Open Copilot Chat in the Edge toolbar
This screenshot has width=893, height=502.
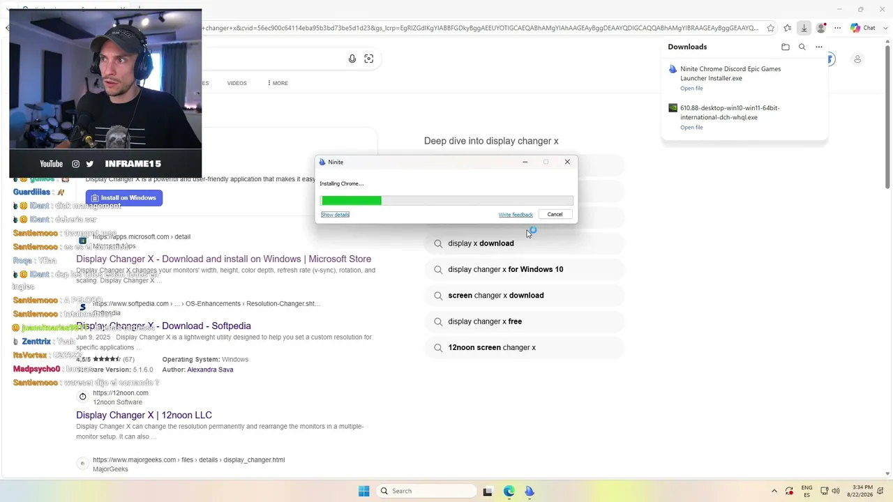coord(862,28)
